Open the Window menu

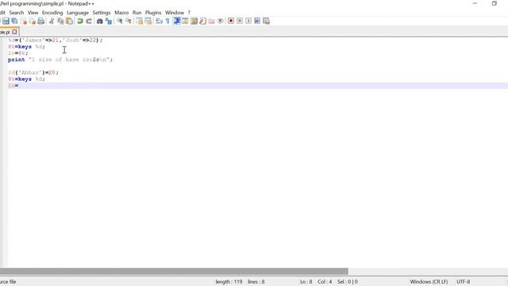(175, 13)
